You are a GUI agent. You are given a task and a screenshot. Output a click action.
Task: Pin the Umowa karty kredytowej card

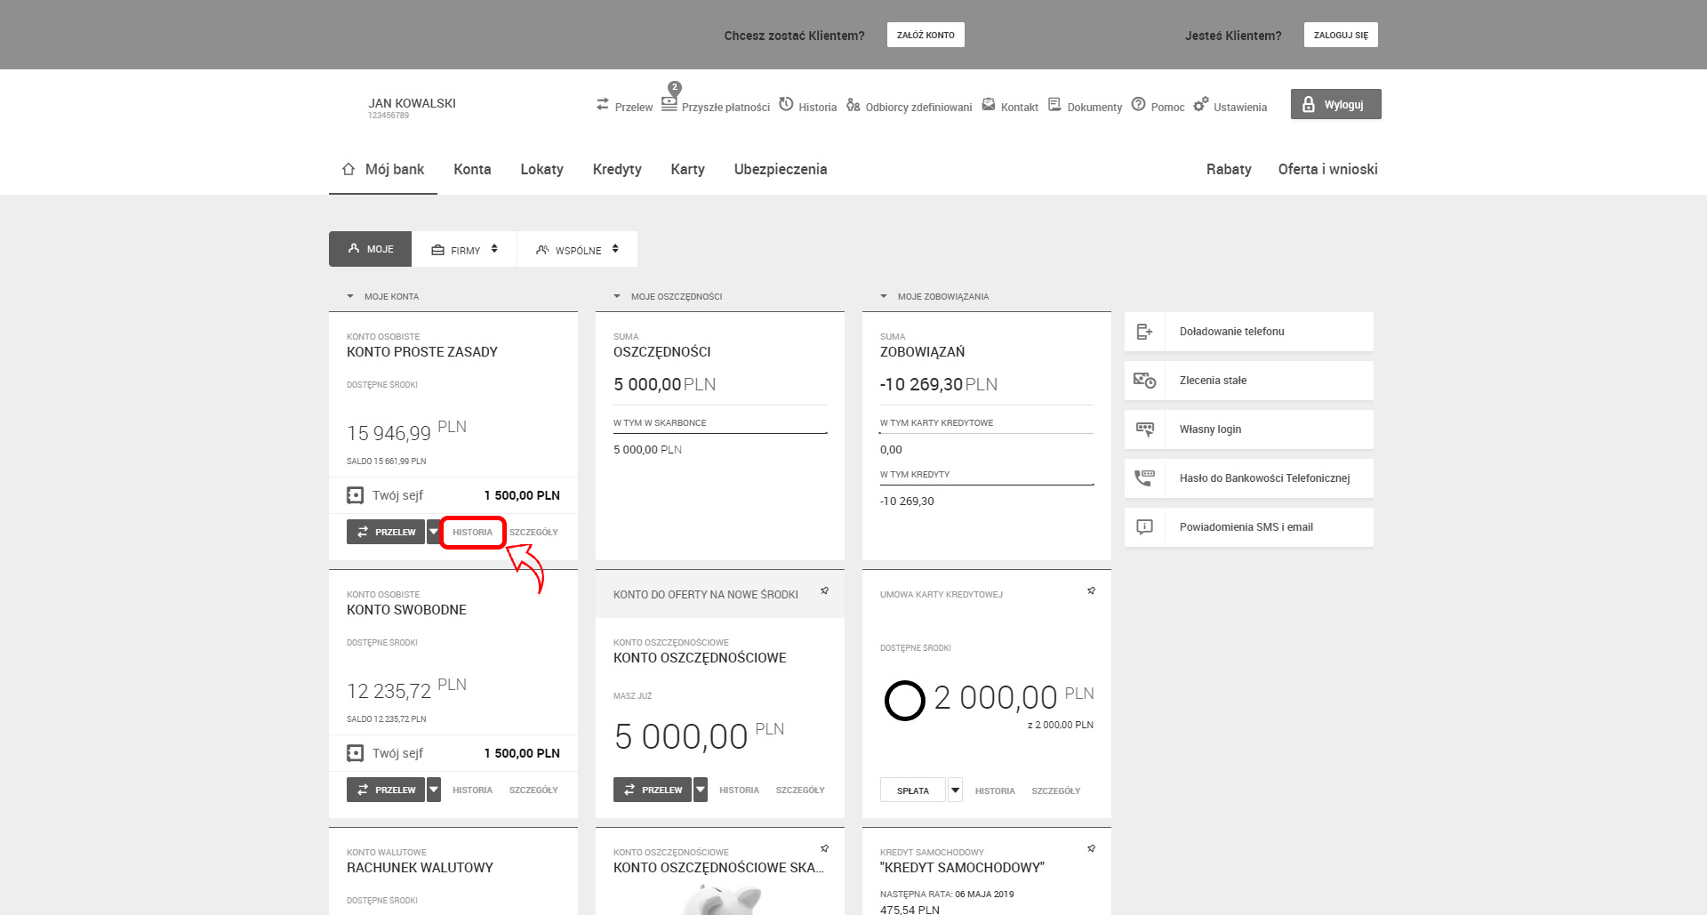[1091, 591]
